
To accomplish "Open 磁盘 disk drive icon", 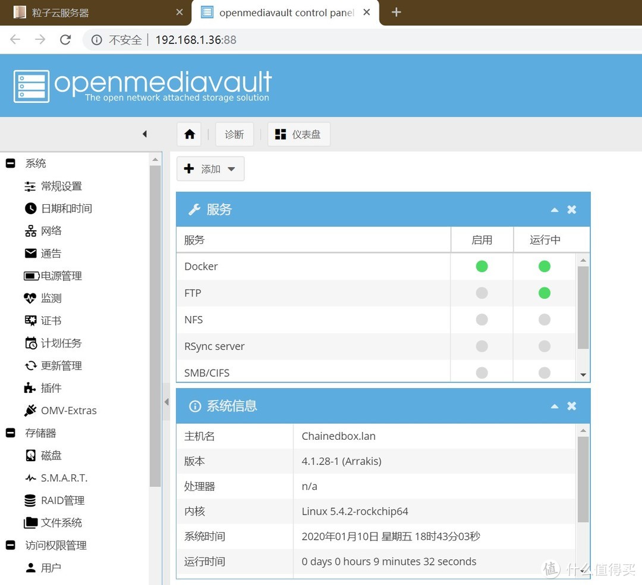I will pos(31,455).
